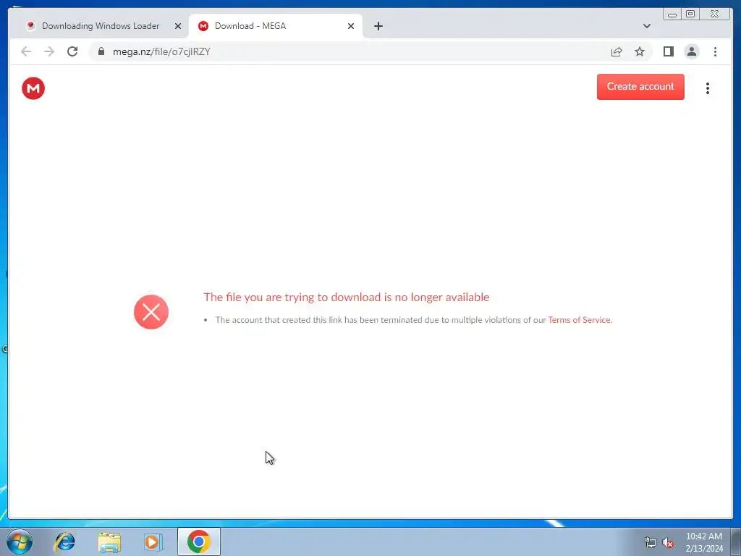Open a new browser tab
741x556 pixels.
click(378, 26)
